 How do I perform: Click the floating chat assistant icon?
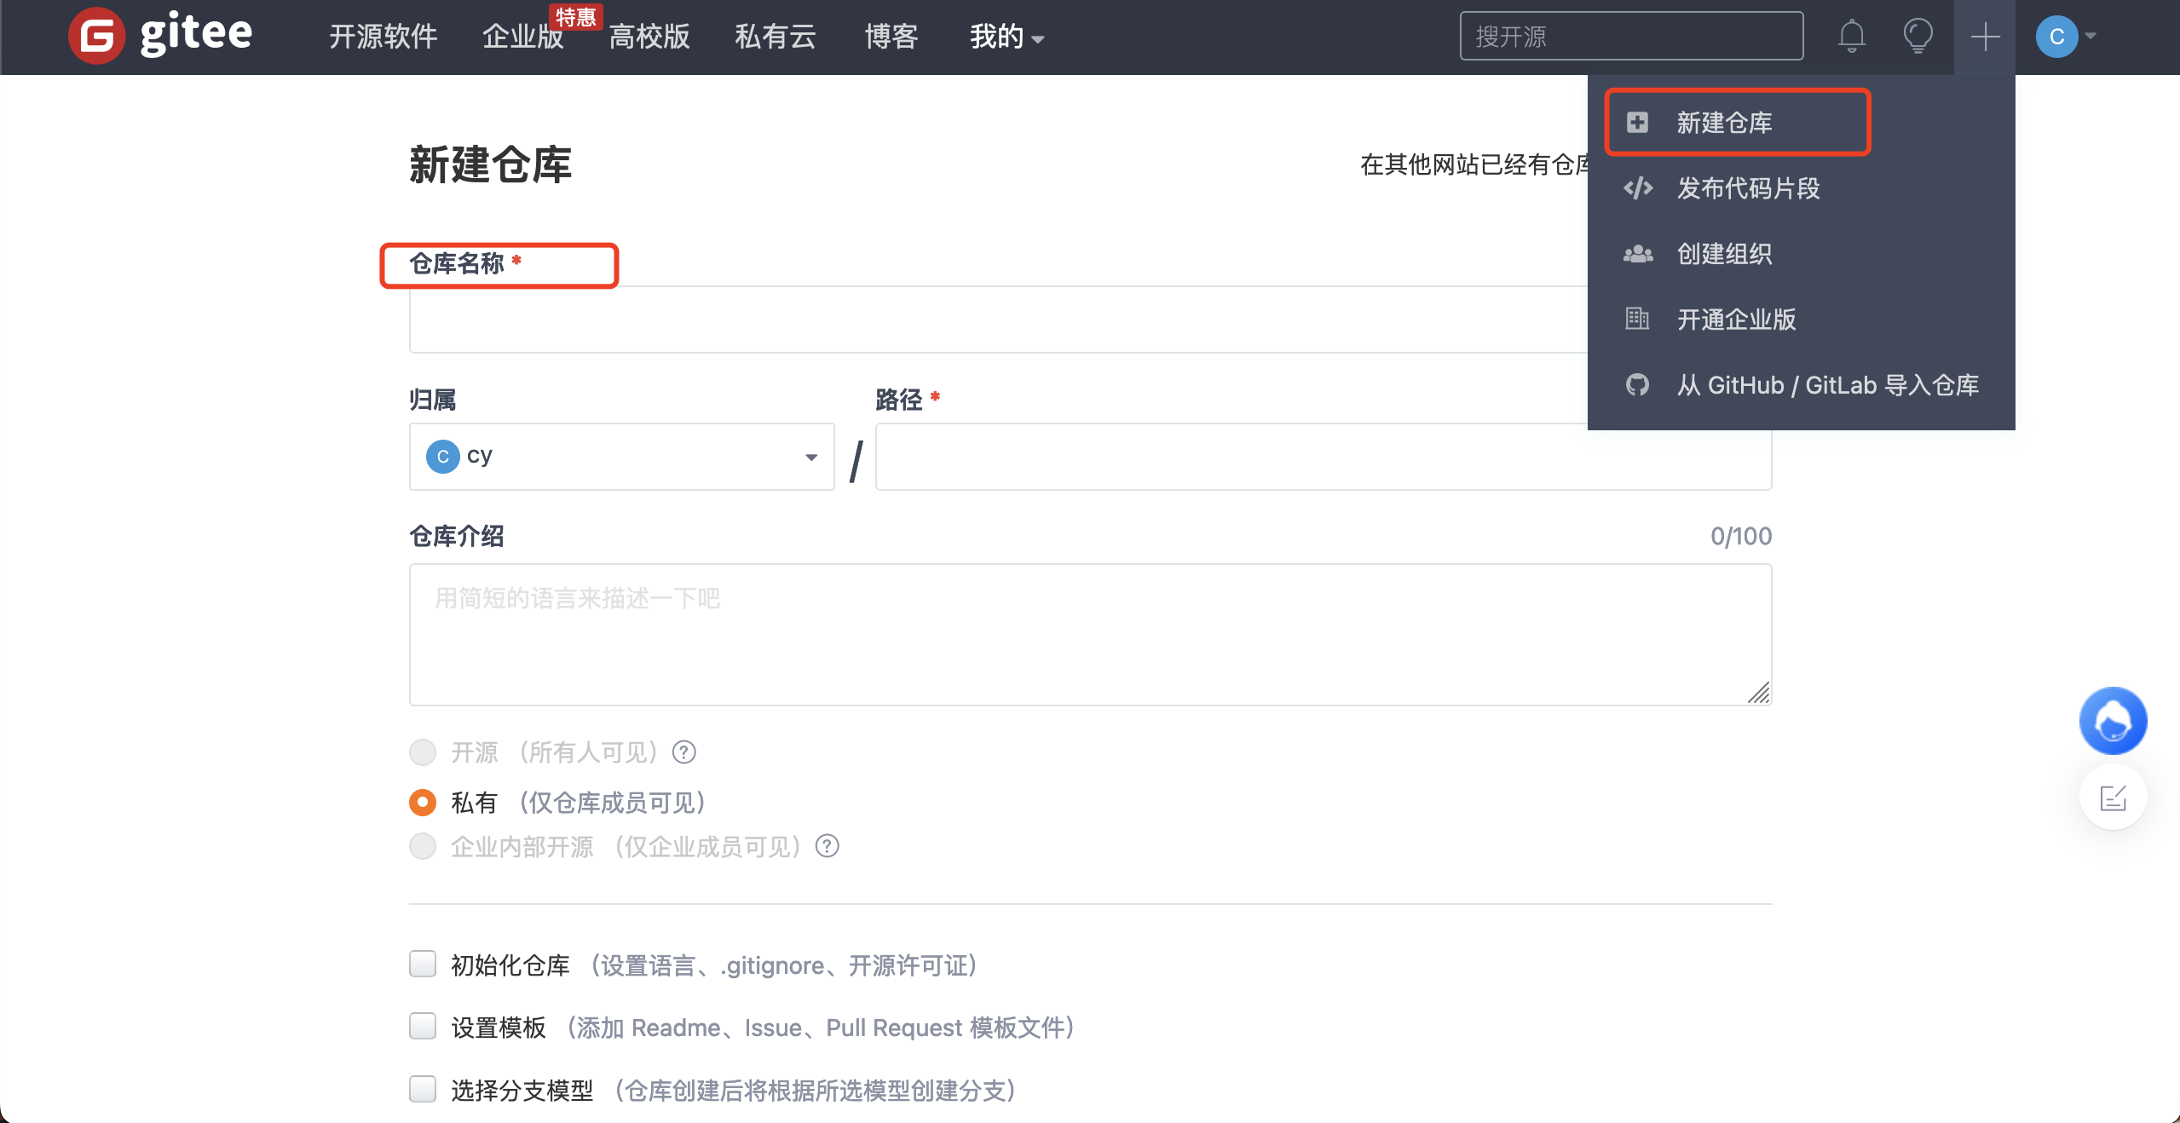[2112, 720]
